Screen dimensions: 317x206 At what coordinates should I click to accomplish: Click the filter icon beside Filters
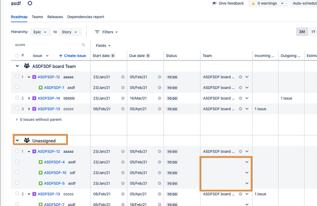[x=97, y=32]
